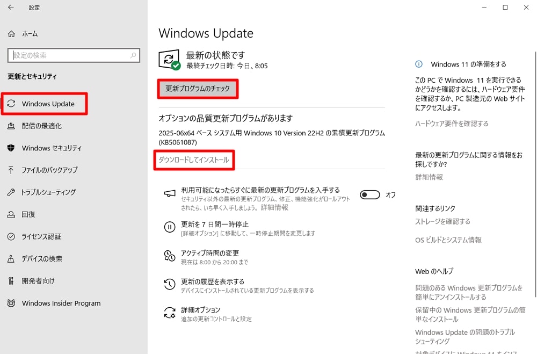Viewport: 537px width, 354px height.
Task: Open ハードウェア要件を確認する link
Action: 452,124
